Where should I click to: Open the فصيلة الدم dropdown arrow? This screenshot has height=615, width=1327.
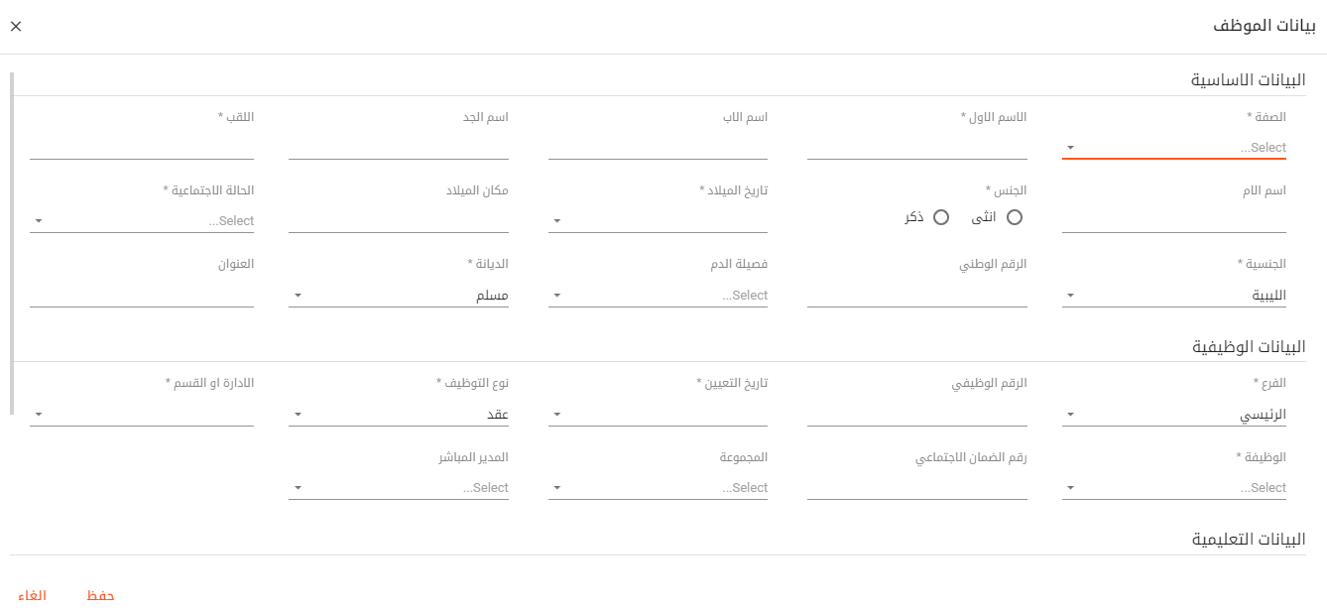[x=556, y=296]
